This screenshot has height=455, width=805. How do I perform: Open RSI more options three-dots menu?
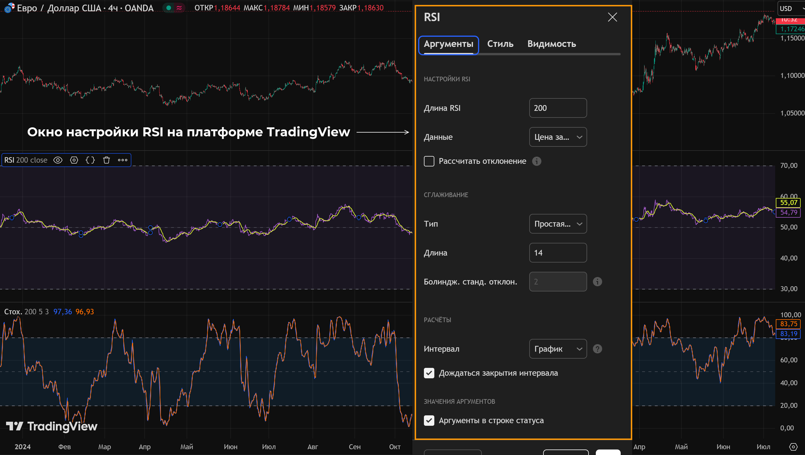[x=122, y=160]
